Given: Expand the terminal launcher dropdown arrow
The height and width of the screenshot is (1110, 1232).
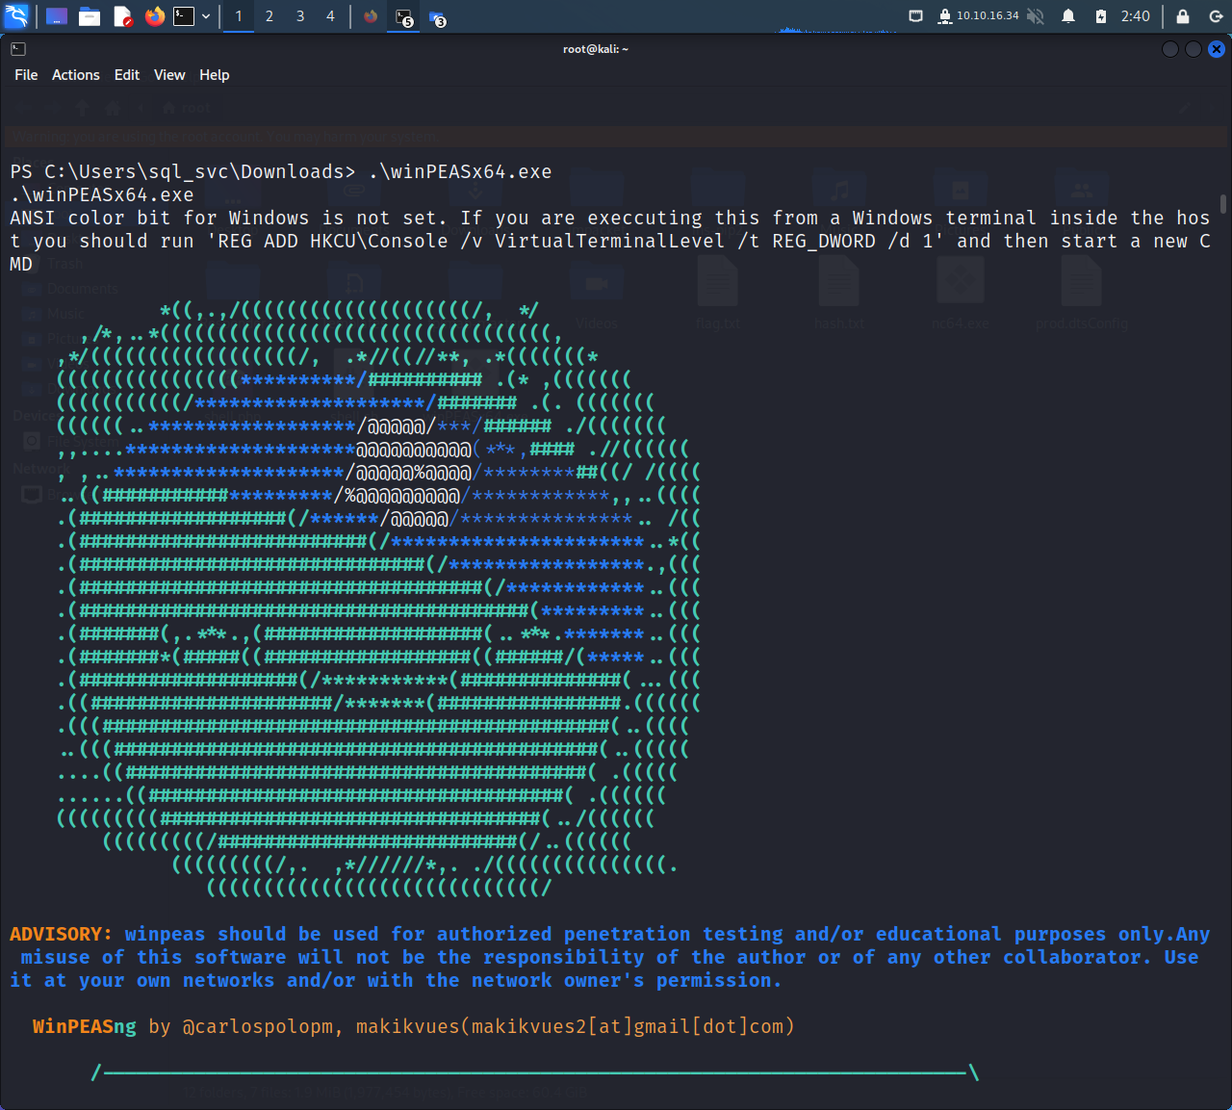Looking at the screenshot, I should [x=206, y=16].
